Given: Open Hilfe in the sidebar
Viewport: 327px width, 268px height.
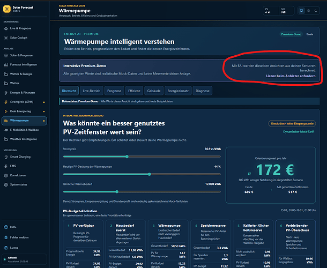Looking at the screenshot, I should (x=13, y=227).
